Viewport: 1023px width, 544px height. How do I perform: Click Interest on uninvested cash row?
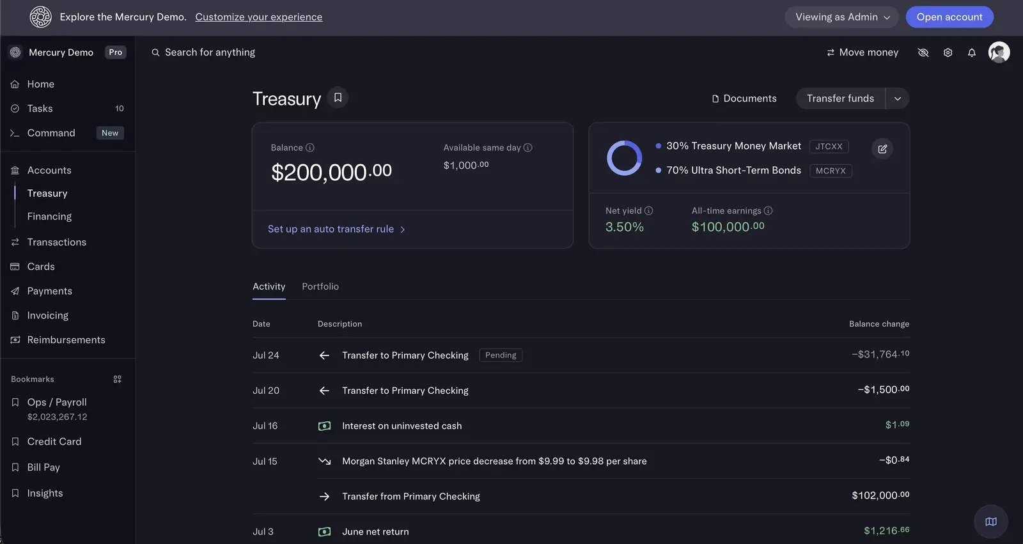click(x=581, y=426)
